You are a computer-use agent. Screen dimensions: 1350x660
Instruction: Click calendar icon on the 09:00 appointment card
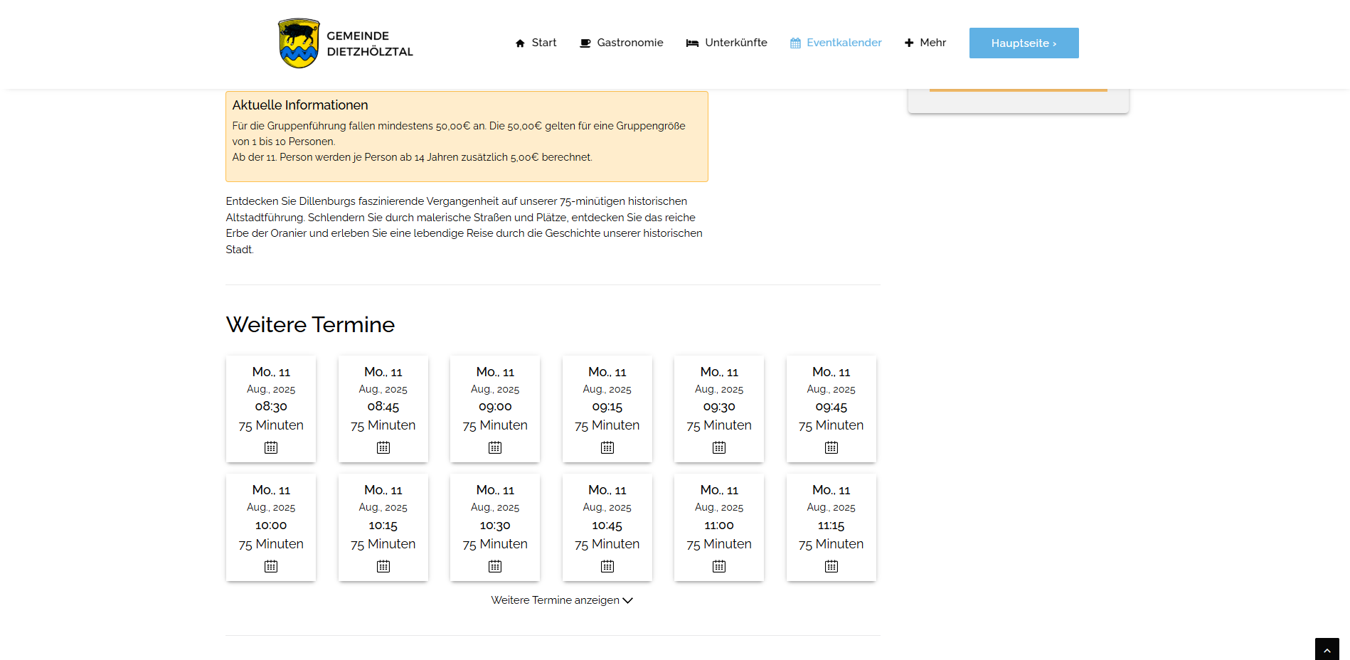[495, 447]
